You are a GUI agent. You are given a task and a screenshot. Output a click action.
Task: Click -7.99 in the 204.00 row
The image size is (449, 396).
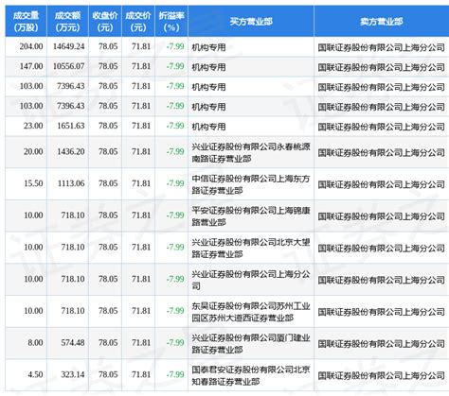(175, 46)
